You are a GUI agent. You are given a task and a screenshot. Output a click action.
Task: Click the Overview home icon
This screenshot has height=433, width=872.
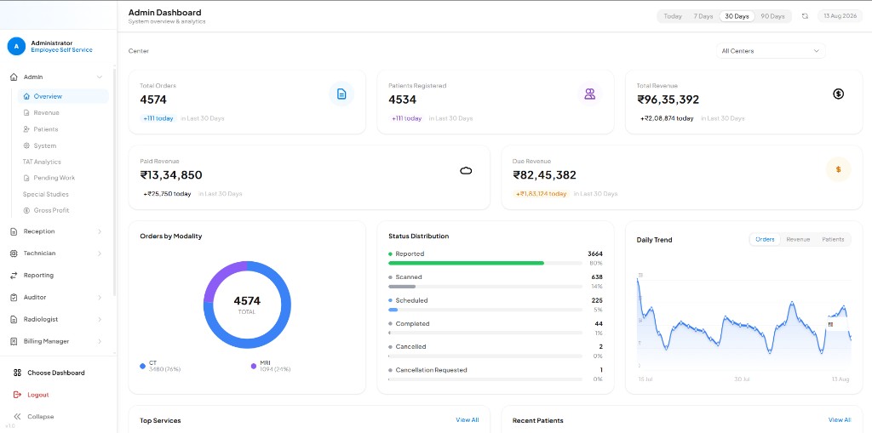click(x=26, y=96)
